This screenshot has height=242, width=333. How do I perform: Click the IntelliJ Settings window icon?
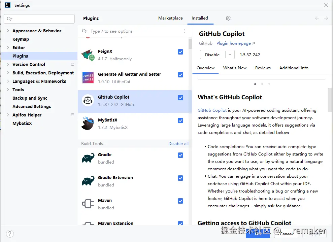click(8, 5)
